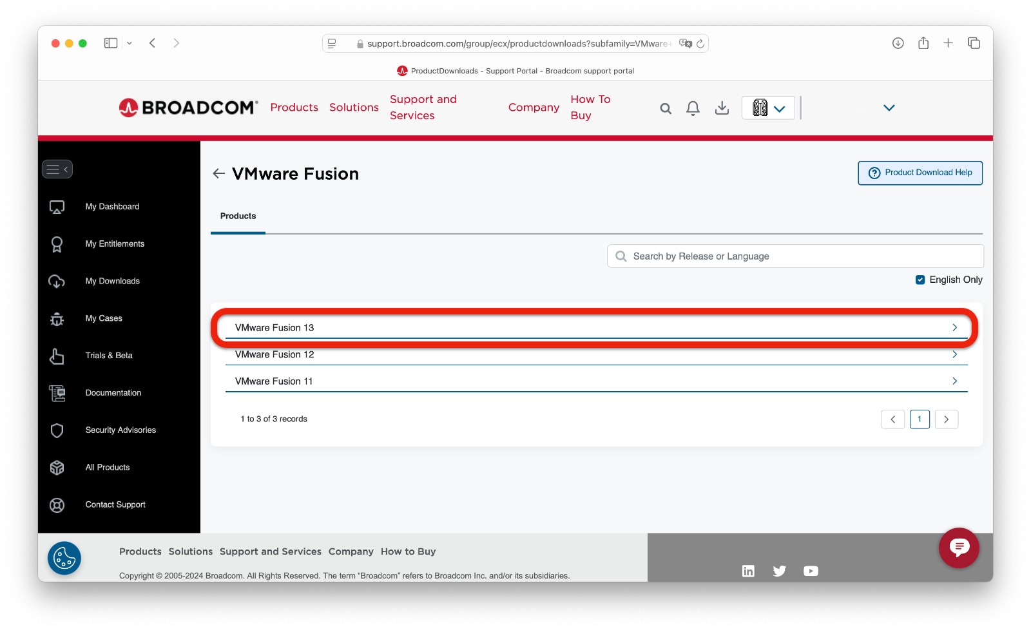Click footer Support and Services link
This screenshot has width=1031, height=632.
coord(271,552)
